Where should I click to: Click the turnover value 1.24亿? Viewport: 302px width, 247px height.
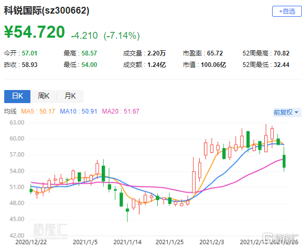[156, 65]
